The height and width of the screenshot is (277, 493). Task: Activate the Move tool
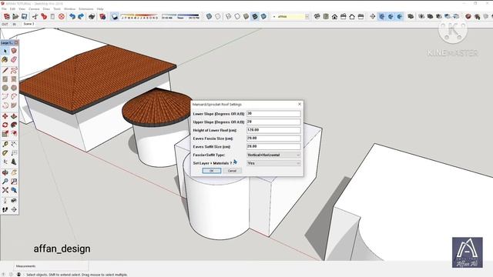5,116
